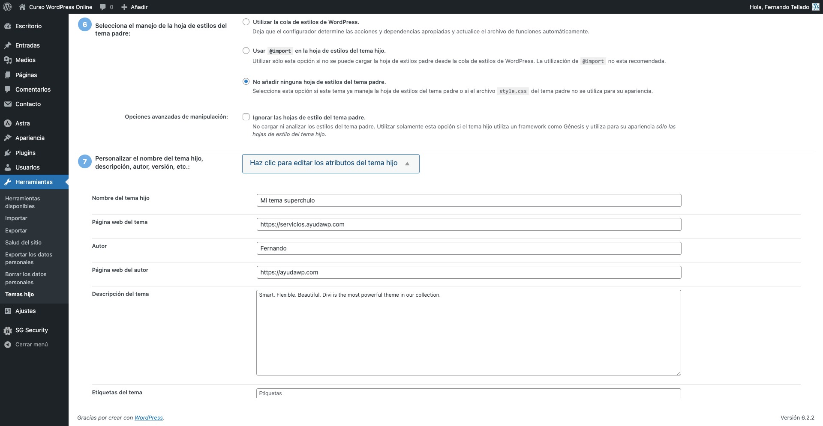The height and width of the screenshot is (426, 823).
Task: Click the Medios media icon
Action: click(x=8, y=60)
